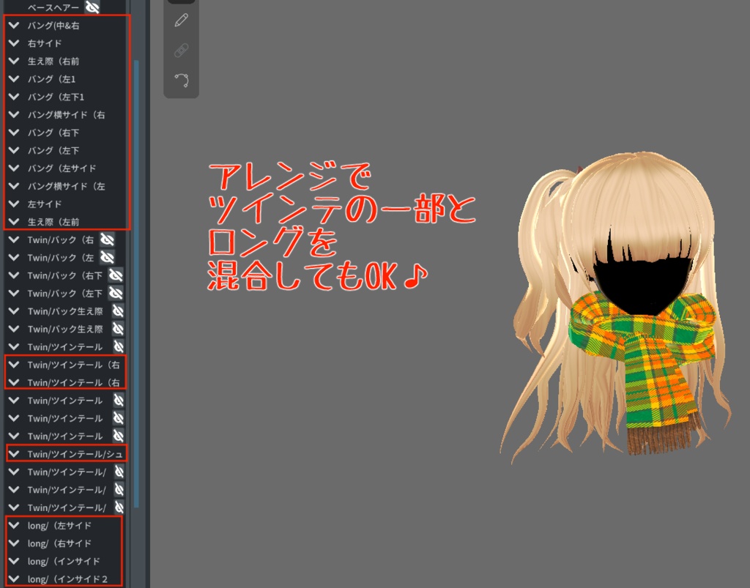
Task: Expand chevron beside 'long/（インサイド２'
Action: [14, 579]
